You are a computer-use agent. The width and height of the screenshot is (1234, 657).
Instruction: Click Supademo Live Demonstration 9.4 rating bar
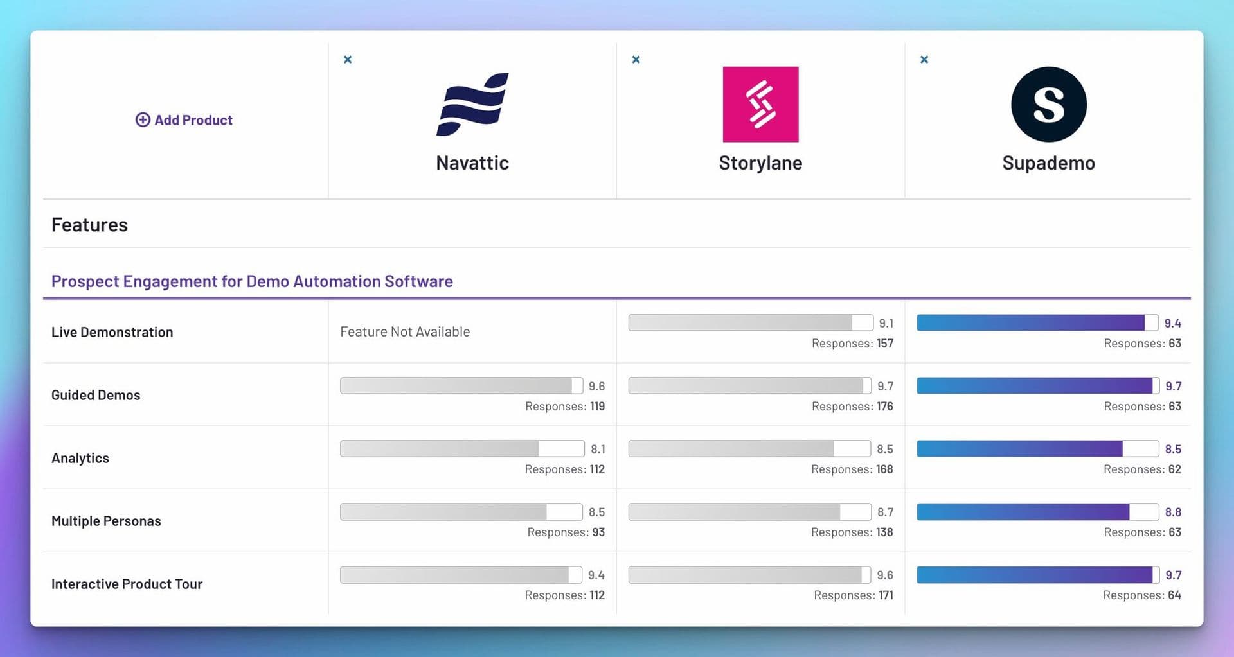(1037, 323)
